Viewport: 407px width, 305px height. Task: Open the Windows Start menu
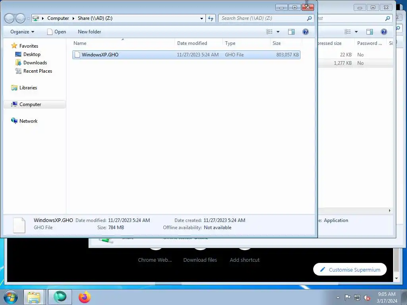(10, 297)
